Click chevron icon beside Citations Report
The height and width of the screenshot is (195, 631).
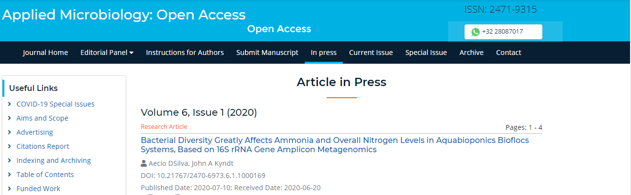[x=10, y=146]
